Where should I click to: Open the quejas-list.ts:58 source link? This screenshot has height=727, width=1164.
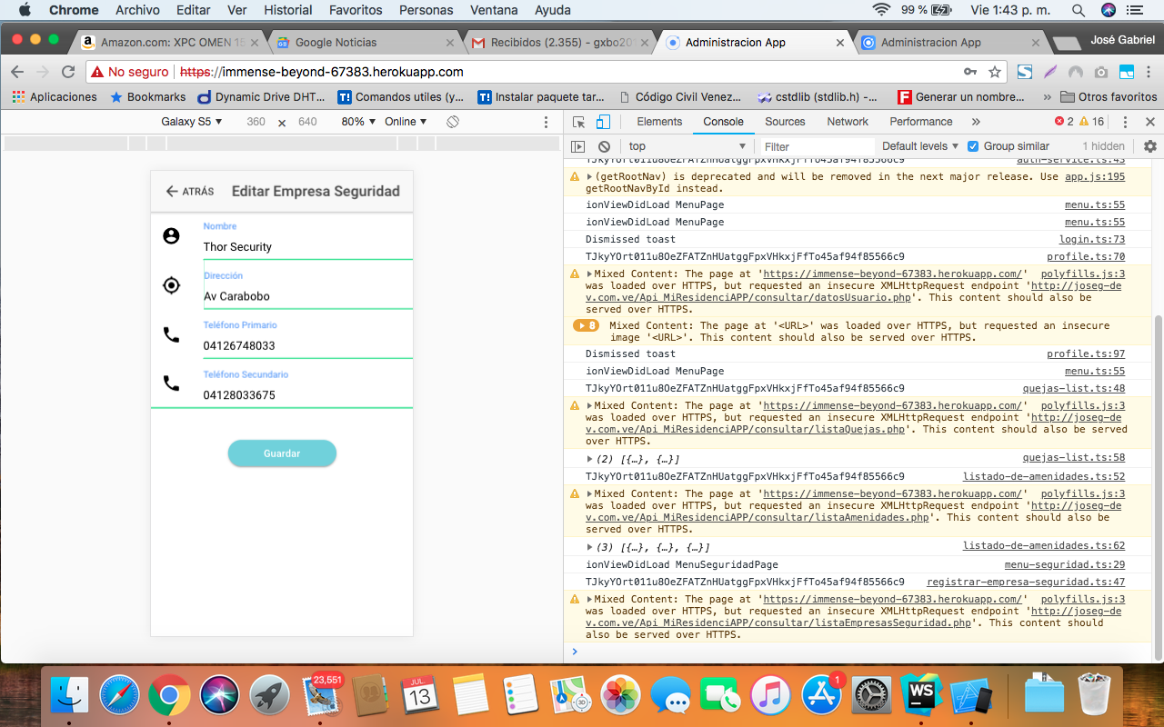pyautogui.click(x=1073, y=458)
